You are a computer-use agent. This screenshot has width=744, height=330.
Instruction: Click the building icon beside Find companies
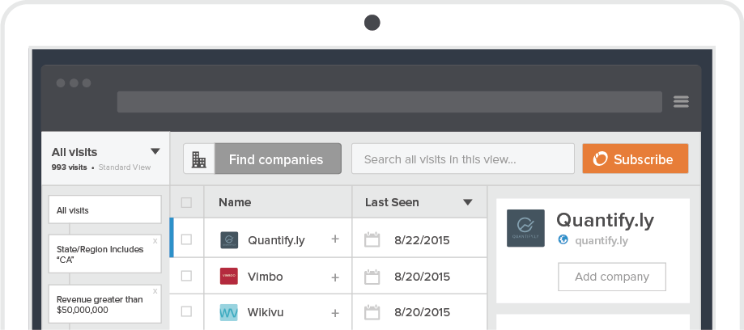click(198, 159)
